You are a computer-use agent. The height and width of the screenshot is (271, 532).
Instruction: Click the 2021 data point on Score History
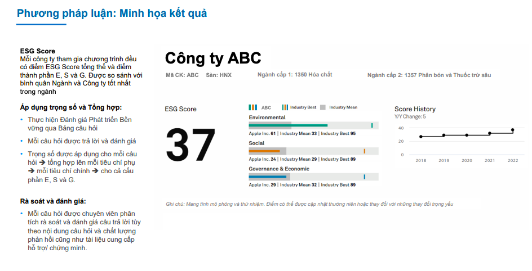(x=490, y=133)
